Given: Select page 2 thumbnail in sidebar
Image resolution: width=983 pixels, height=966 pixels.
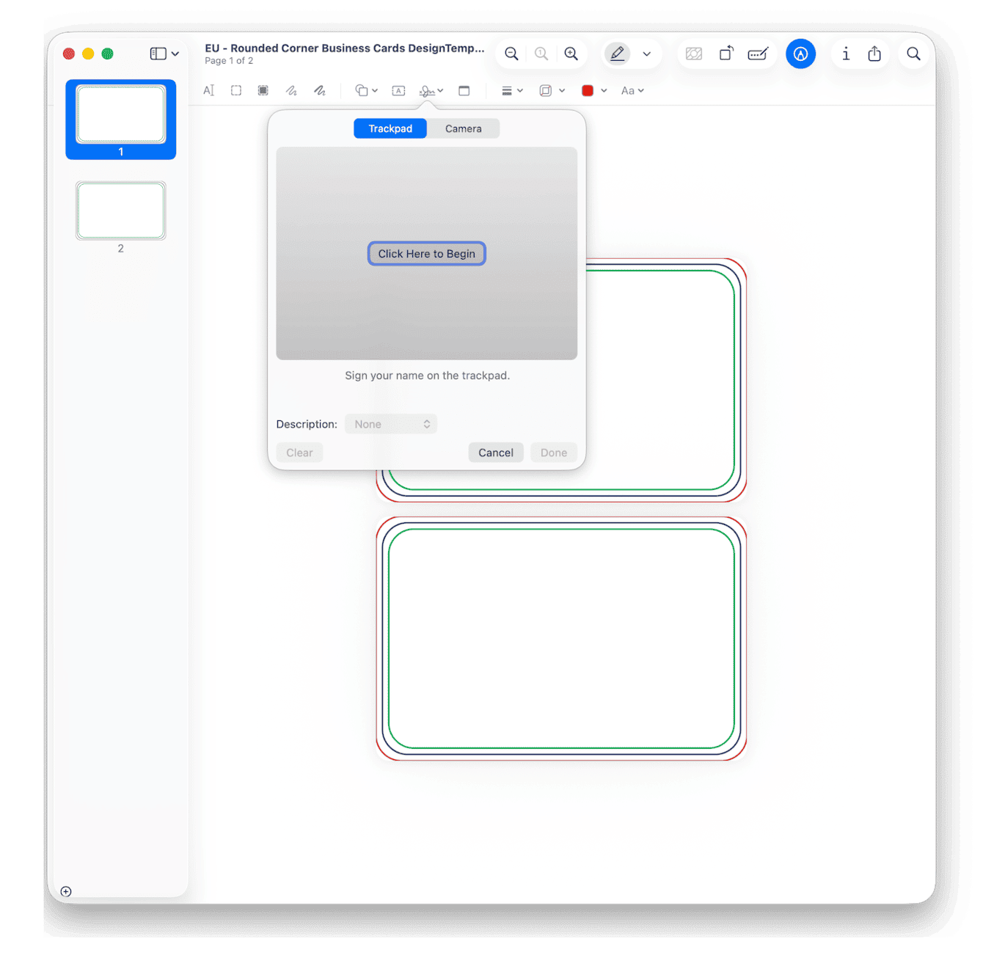Looking at the screenshot, I should 120,211.
